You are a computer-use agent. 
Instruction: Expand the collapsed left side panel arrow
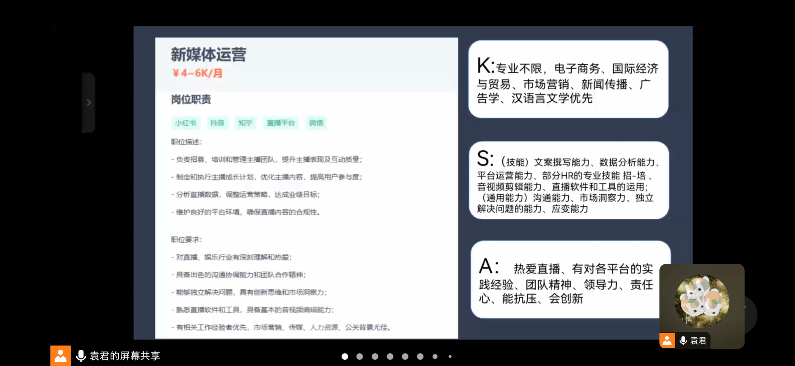[x=89, y=103]
